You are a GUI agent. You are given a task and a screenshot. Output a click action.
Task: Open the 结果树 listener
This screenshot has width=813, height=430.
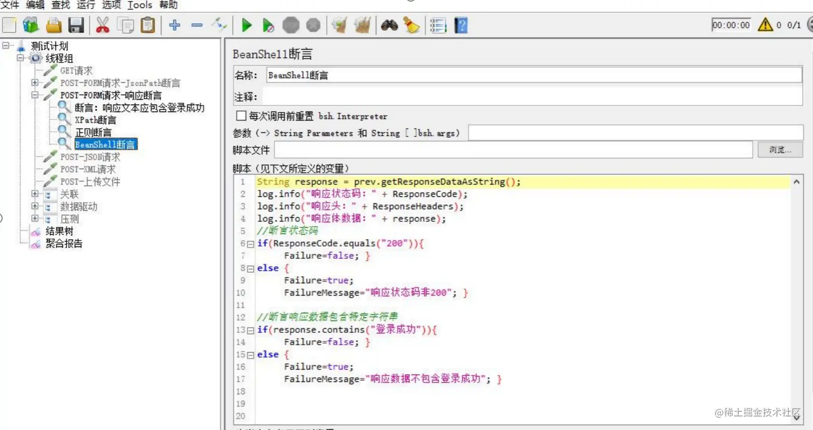coord(59,231)
